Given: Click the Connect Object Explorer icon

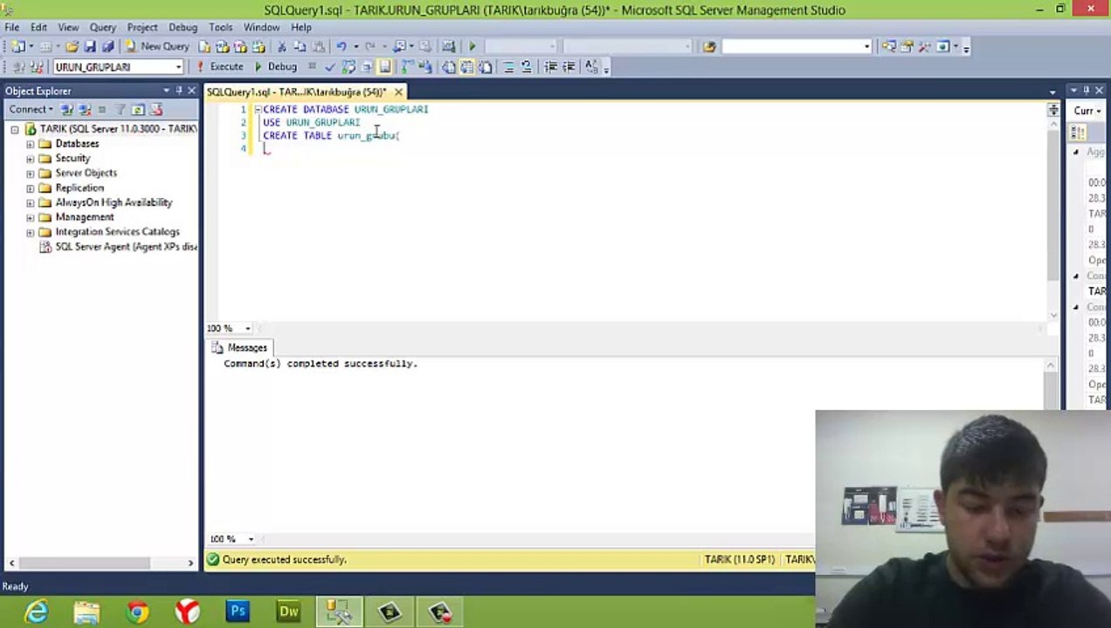Looking at the screenshot, I should [x=67, y=109].
